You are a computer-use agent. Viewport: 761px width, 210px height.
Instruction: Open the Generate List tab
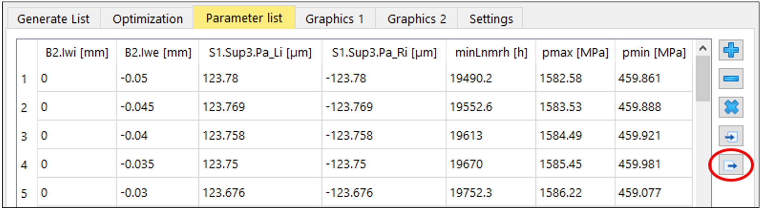click(53, 19)
